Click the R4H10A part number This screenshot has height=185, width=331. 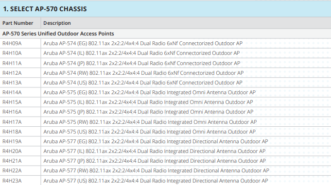tap(12, 53)
